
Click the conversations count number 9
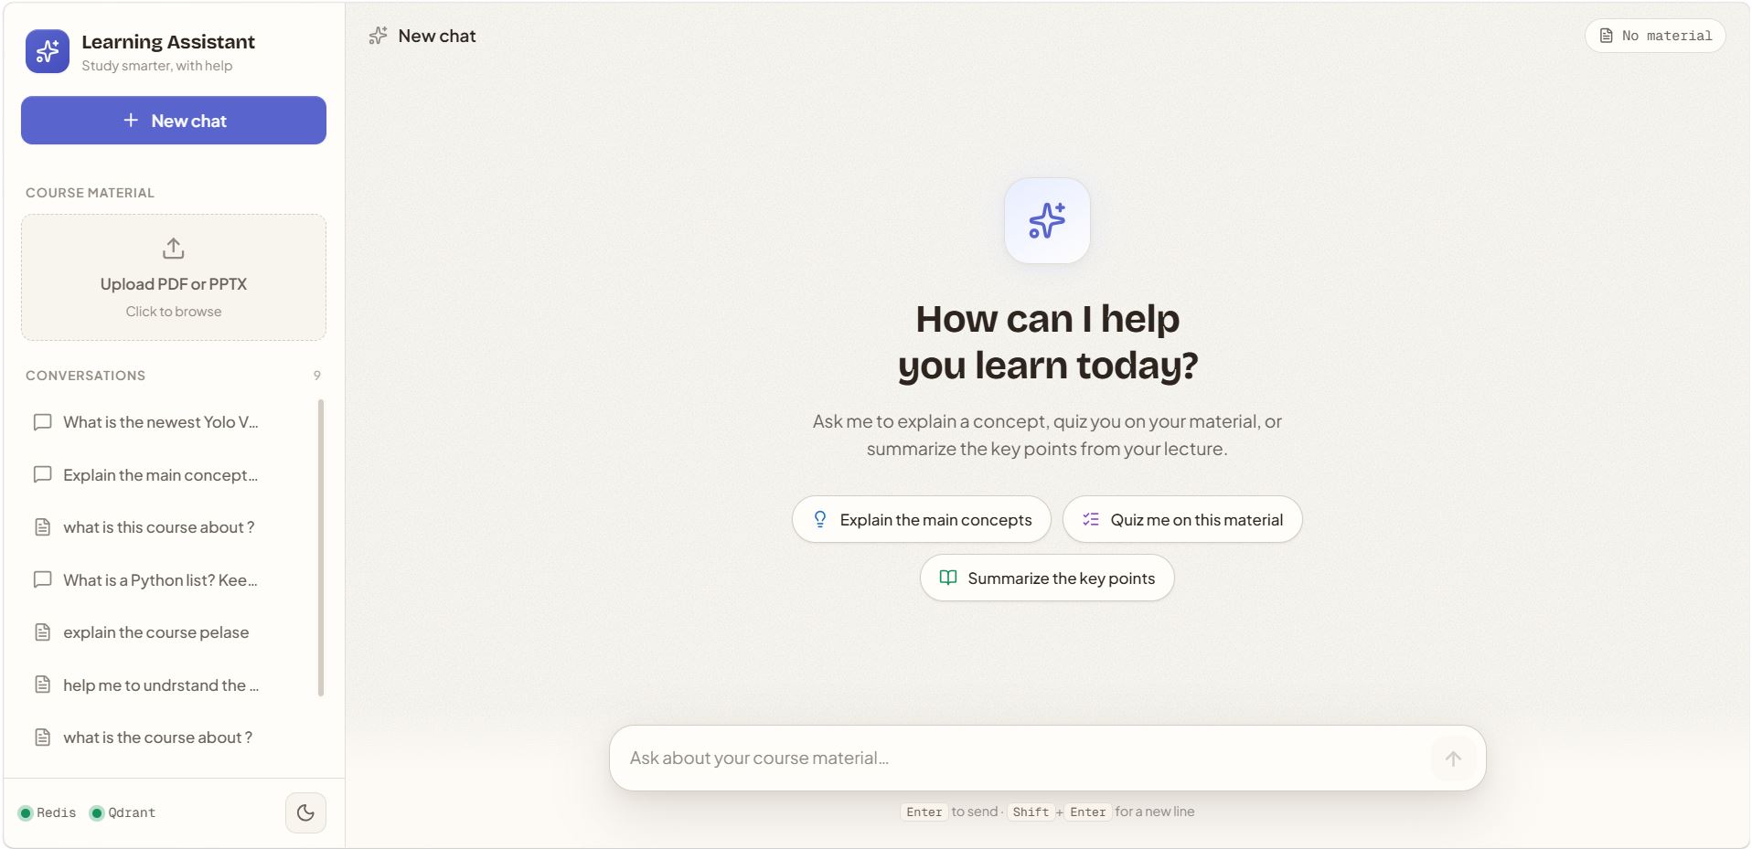317,376
